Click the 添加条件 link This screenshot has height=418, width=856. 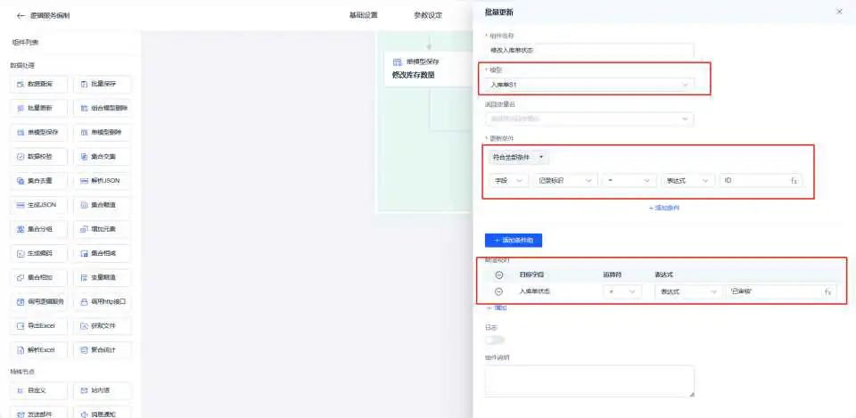664,208
